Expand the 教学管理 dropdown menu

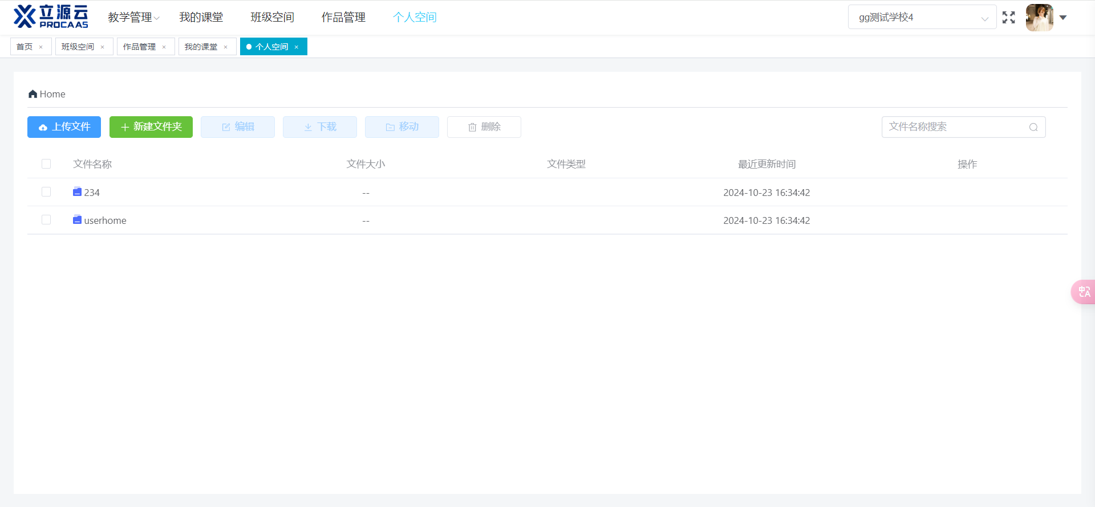[x=133, y=18]
